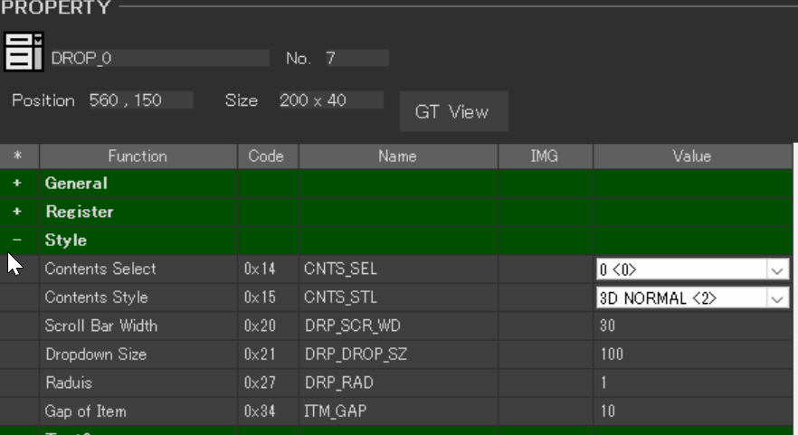Select the Gap of Item property row
Image resolution: width=798 pixels, height=435 pixels.
click(86, 411)
